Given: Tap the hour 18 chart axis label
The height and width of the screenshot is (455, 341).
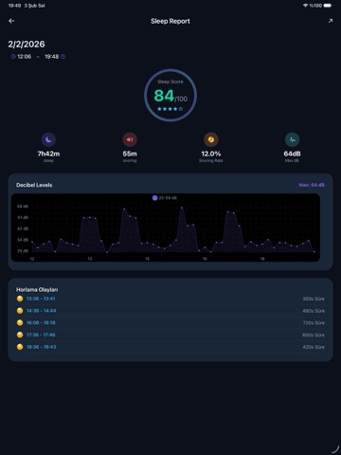Looking at the screenshot, I should [262, 259].
